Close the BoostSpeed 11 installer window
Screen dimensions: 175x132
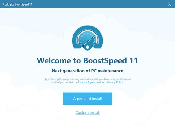[x=169, y=4]
